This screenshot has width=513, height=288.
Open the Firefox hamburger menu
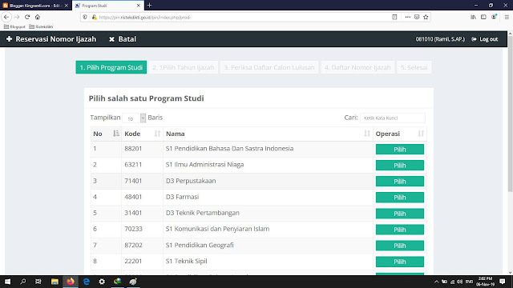507,17
